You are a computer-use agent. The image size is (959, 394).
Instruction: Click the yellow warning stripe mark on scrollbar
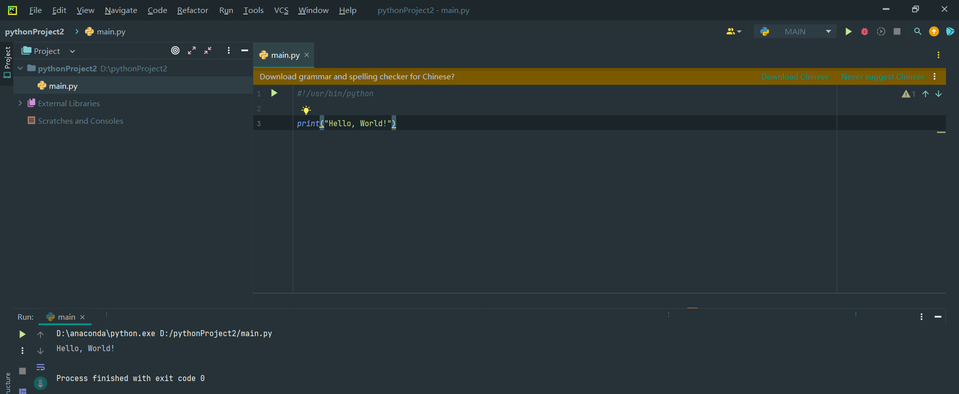(x=941, y=132)
